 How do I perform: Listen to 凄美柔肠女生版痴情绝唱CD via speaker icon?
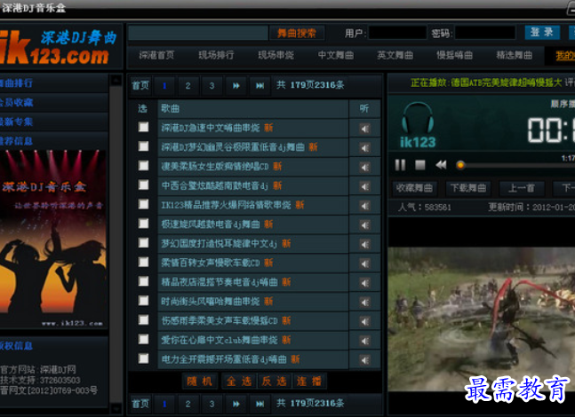(x=365, y=167)
